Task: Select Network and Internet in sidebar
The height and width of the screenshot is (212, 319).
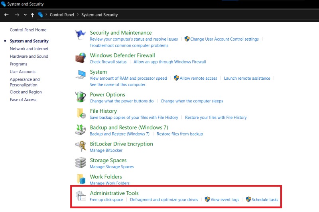Action: click(29, 49)
